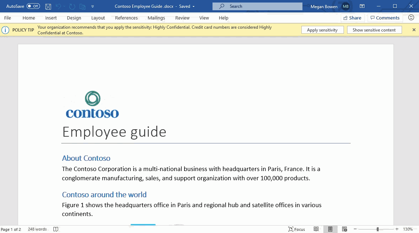Click the Undo icon in the title bar
The image size is (419, 233).
[x=59, y=6]
